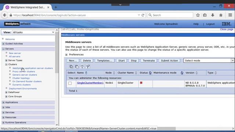Sort by the Version column arrows
Viewport: 235px width, 132px height.
coord(196,73)
